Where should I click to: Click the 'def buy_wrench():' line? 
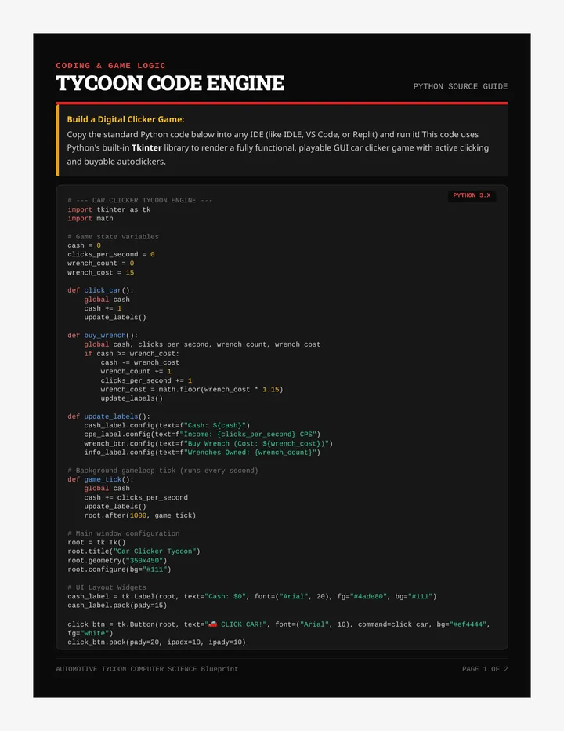[x=103, y=336]
